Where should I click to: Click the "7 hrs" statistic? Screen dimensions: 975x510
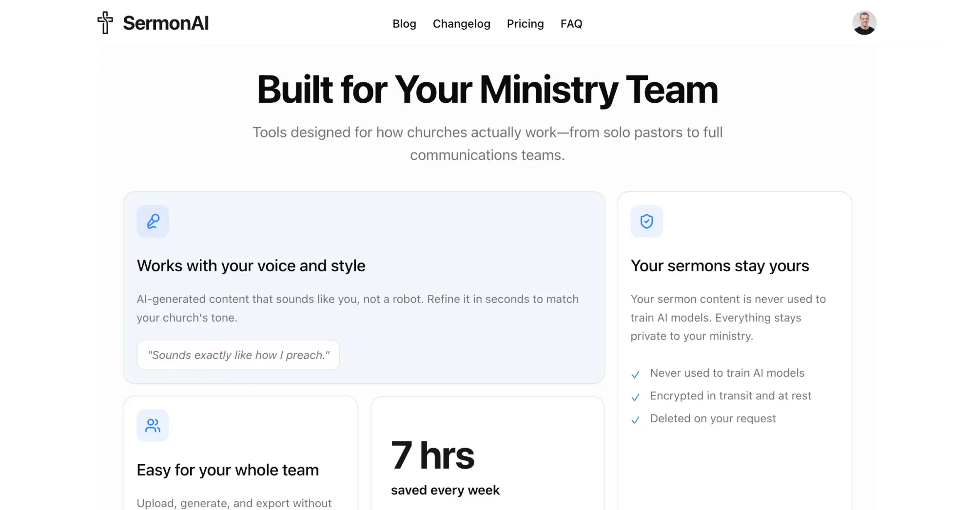click(x=432, y=455)
